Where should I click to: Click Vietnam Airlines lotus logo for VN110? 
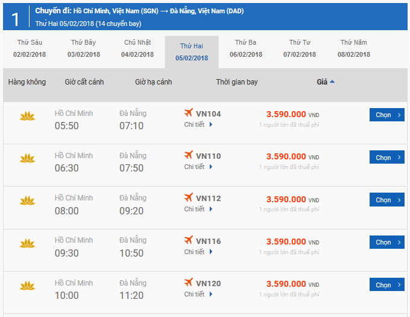[x=27, y=158]
